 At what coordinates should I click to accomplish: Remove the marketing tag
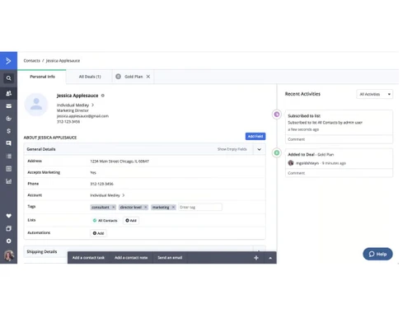click(x=173, y=208)
